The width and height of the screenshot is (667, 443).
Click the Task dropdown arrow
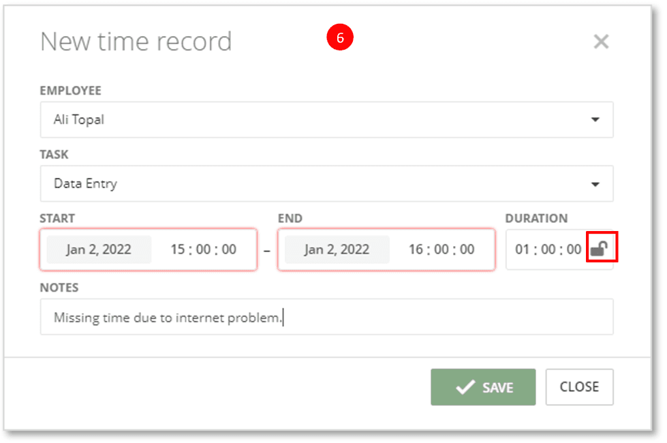pyautogui.click(x=595, y=184)
